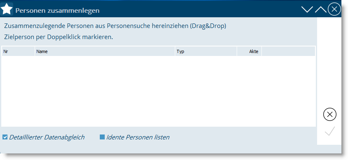Image resolution: width=348 pixels, height=160 pixels.
Task: Click inside the empty person list area
Action: click(158, 91)
